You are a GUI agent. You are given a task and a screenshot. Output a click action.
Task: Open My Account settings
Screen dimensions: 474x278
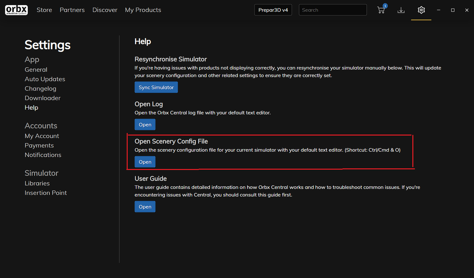pyautogui.click(x=42, y=136)
